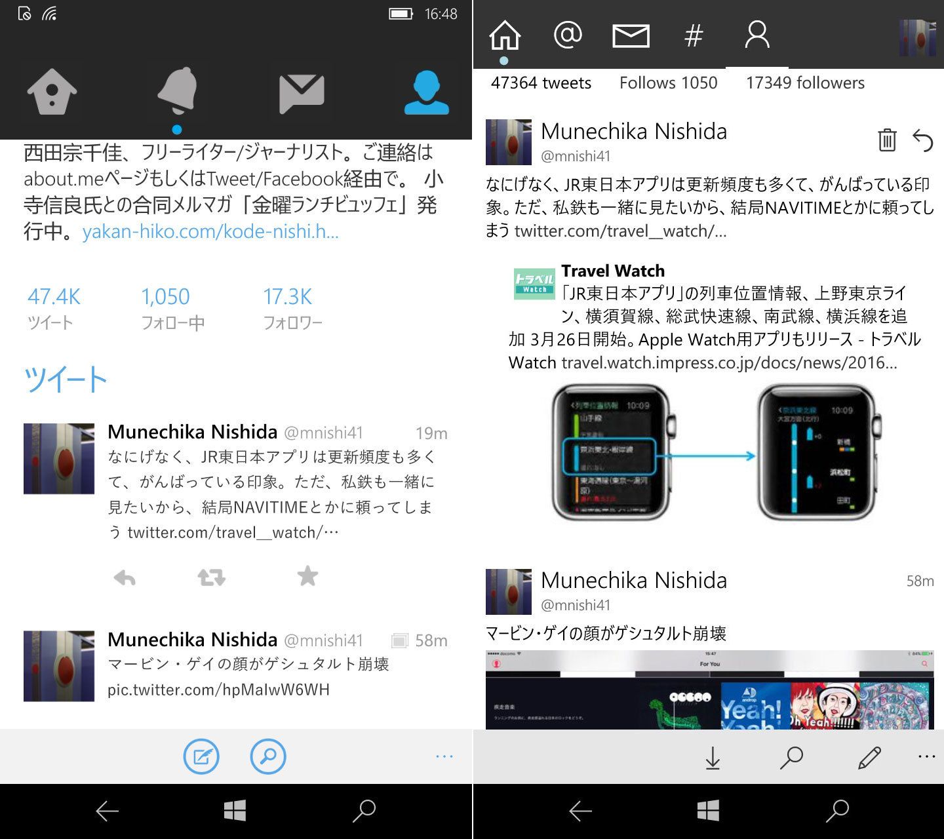The image size is (944, 839).
Task: Open the Apple Watch image thumbnail
Action: click(x=713, y=452)
